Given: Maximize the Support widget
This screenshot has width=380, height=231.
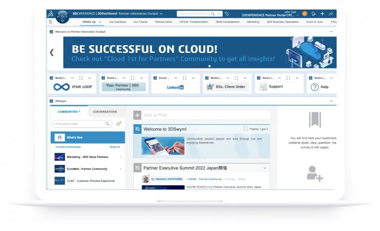Looking at the screenshot, I should pos(288,78).
